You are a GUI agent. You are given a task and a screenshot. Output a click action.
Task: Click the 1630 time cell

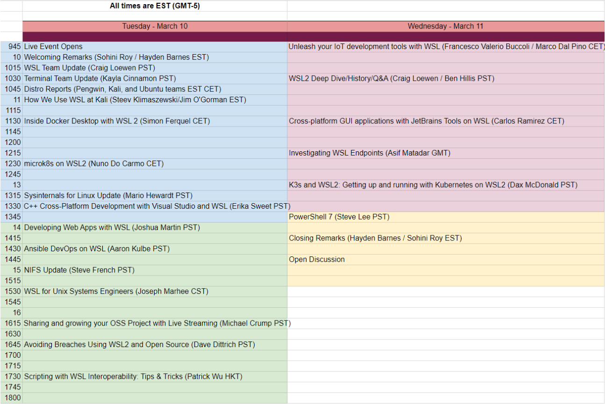pyautogui.click(x=11, y=334)
